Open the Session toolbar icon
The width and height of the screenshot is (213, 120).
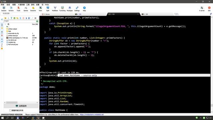coord(4,9)
